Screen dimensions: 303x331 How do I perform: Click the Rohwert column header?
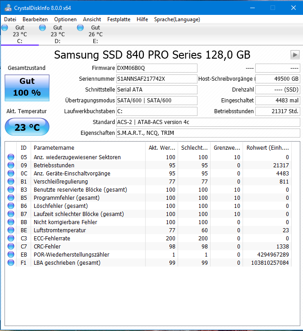[x=267, y=148]
